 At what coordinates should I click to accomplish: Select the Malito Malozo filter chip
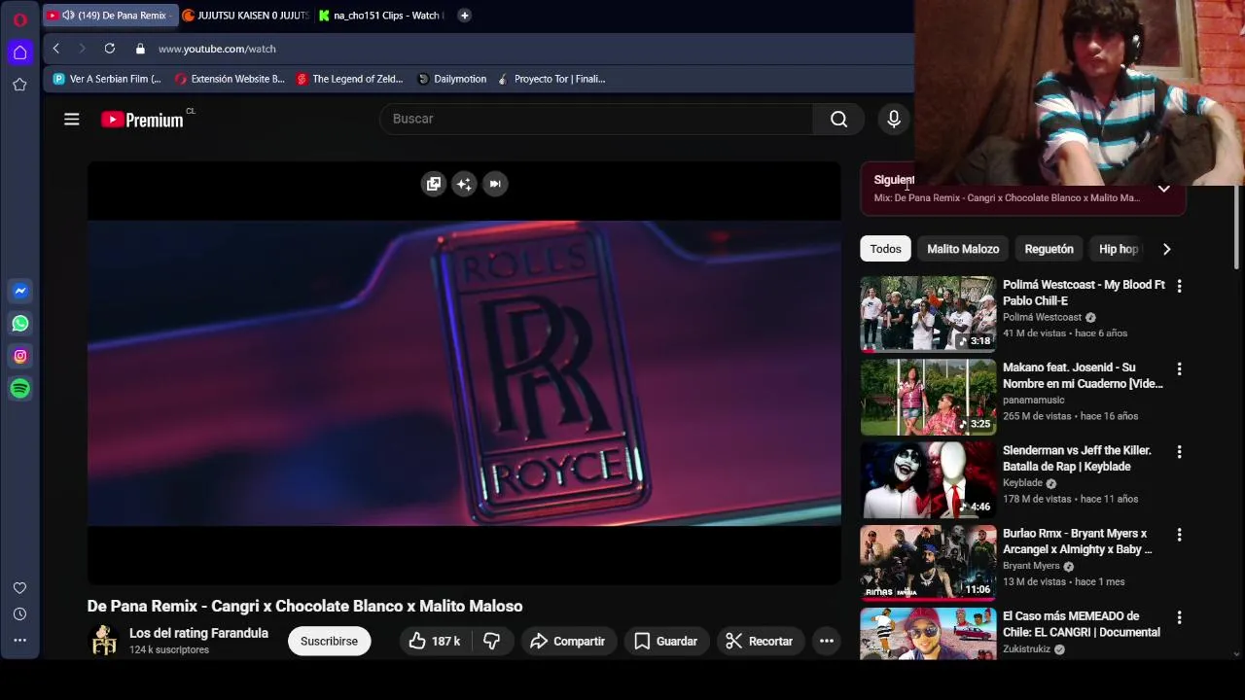(x=963, y=249)
